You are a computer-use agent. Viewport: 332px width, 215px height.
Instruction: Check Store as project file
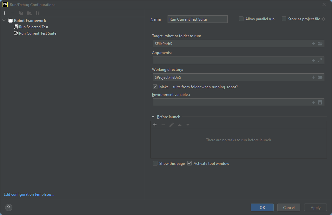pos(284,19)
